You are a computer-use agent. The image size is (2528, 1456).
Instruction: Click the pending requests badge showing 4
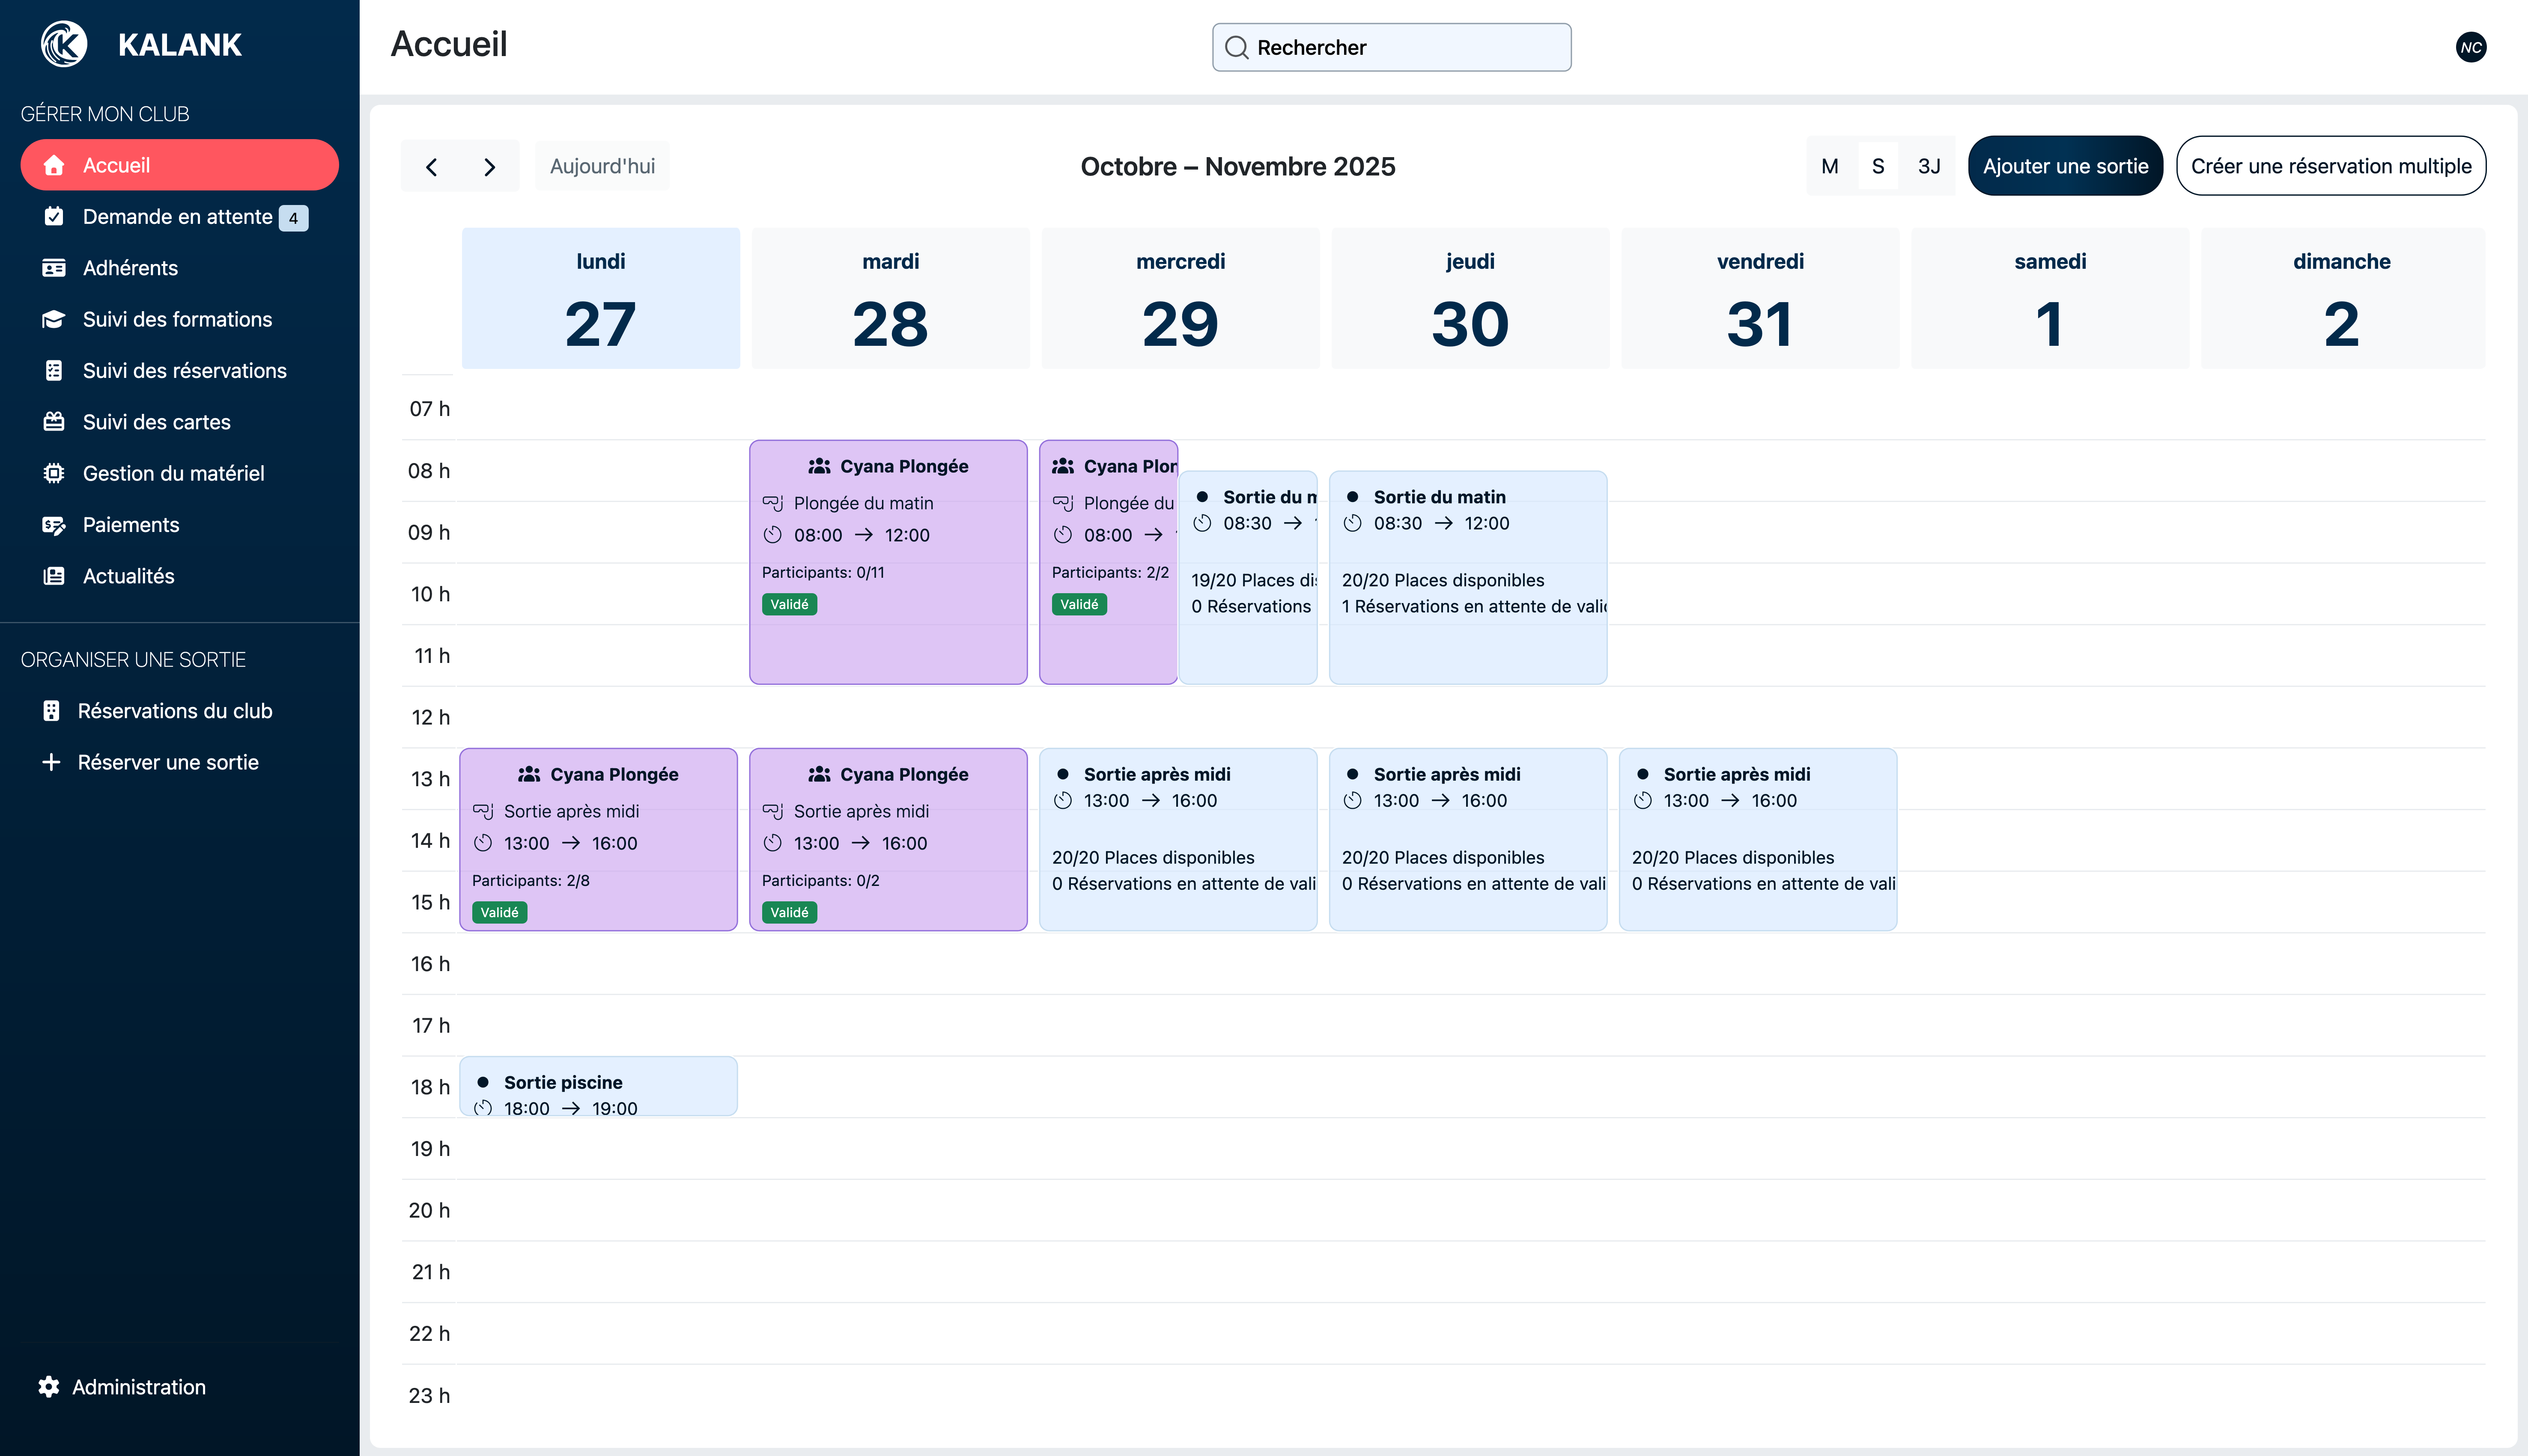[293, 218]
